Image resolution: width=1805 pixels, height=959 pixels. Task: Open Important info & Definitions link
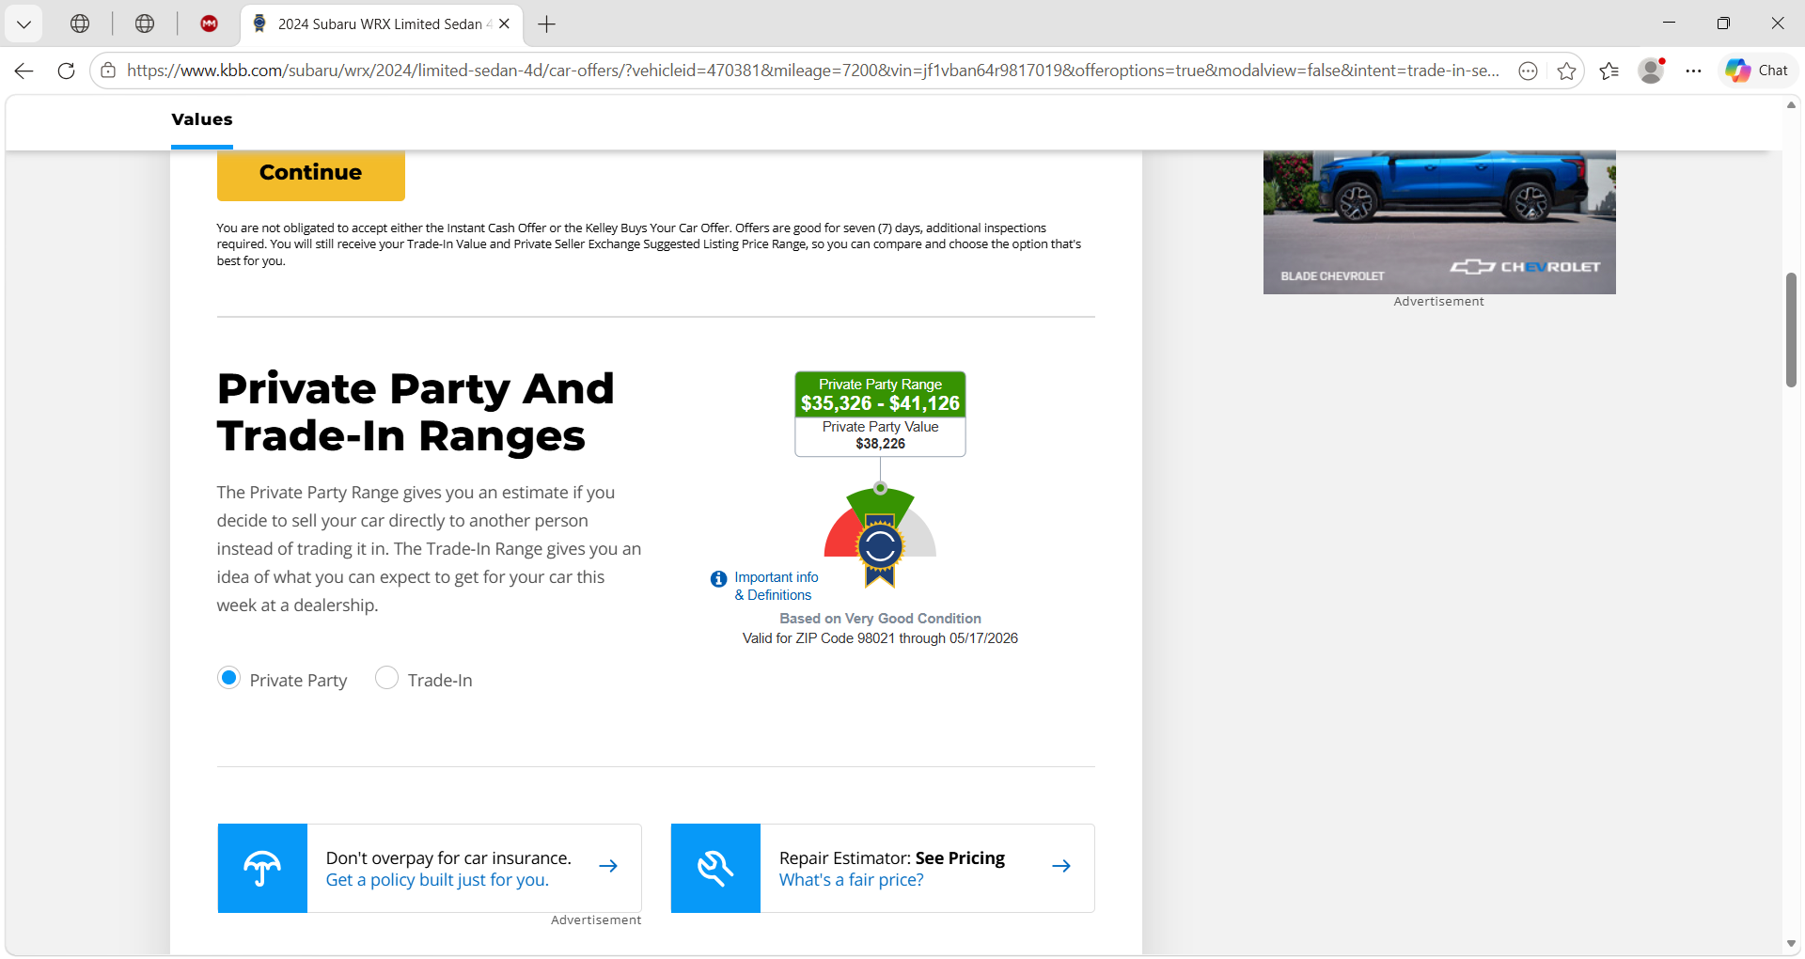pos(777,586)
